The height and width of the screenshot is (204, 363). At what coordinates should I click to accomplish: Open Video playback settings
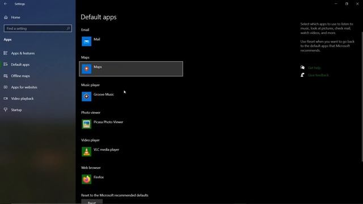coord(22,99)
